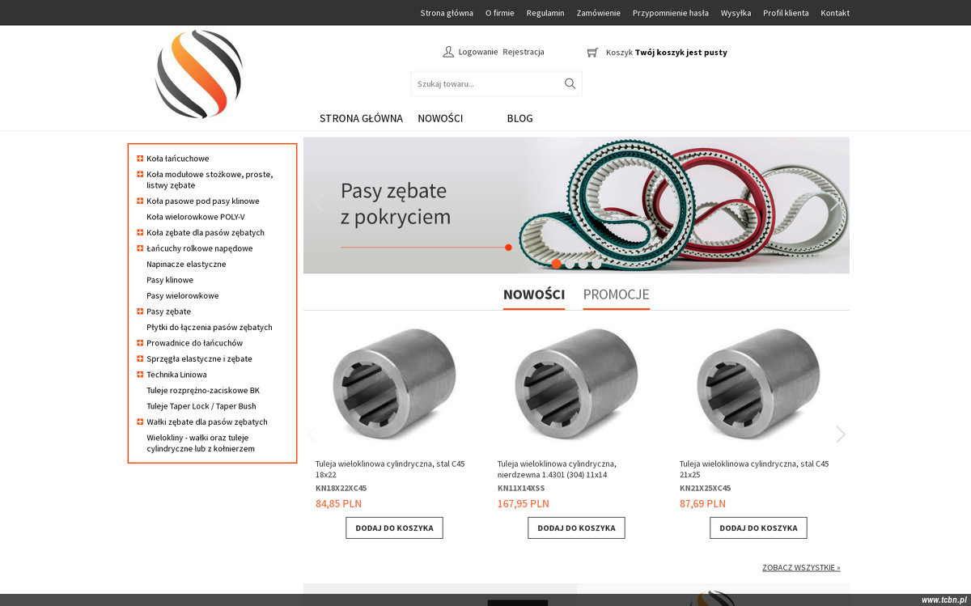
Task: Select the first orange banner slide dot
Action: (557, 264)
